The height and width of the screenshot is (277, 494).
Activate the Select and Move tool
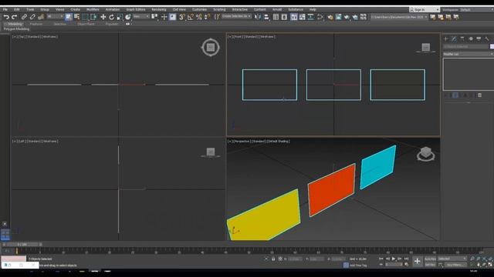[103, 17]
